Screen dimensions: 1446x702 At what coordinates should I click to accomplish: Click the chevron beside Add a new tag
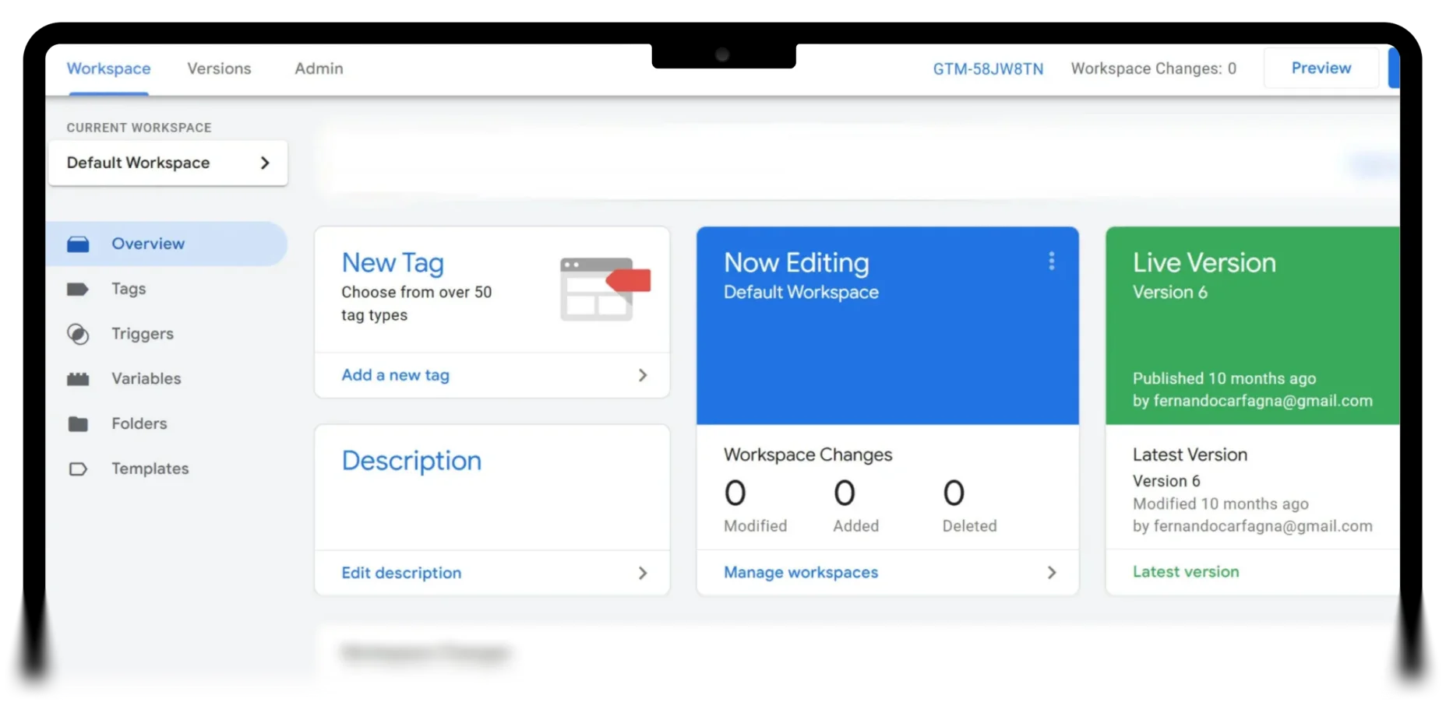tap(643, 375)
